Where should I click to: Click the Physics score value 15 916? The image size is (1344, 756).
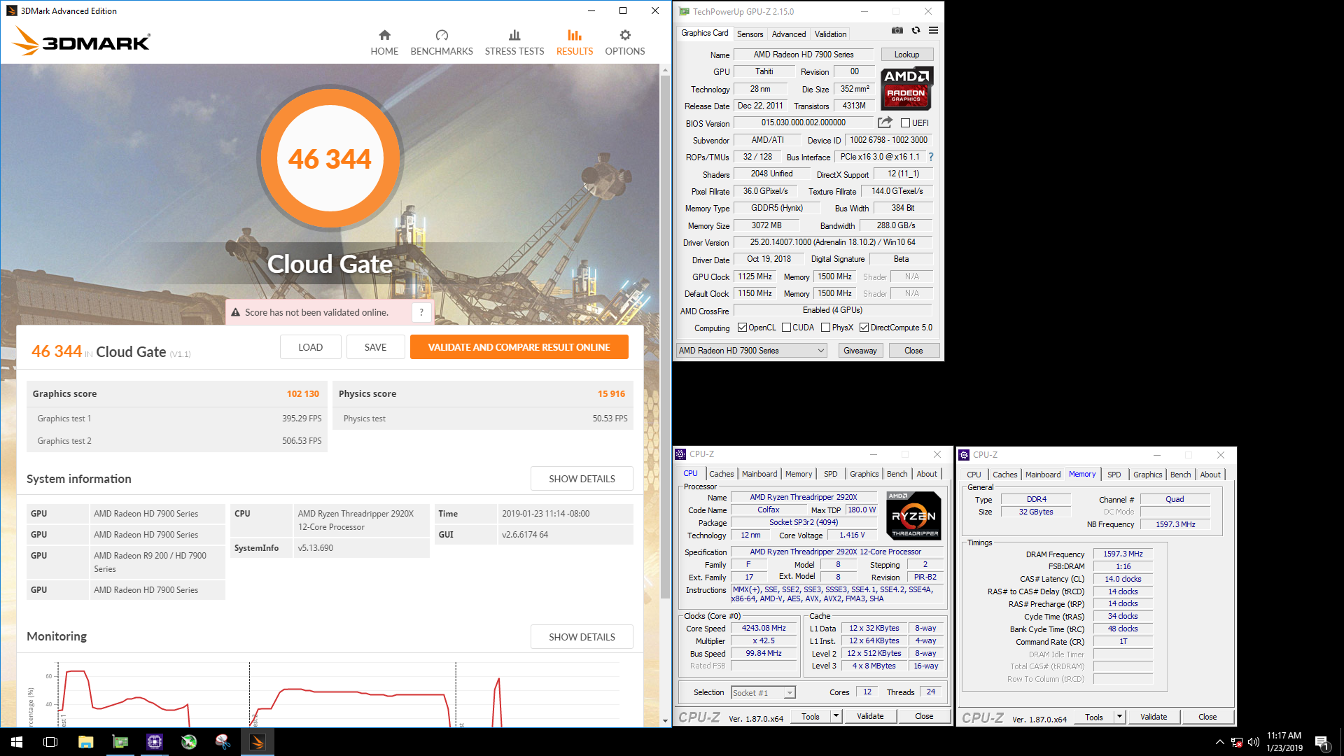[611, 393]
